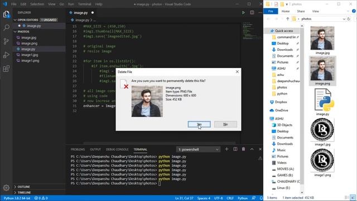
Task: Run Python file using play icon
Action: [243, 12]
